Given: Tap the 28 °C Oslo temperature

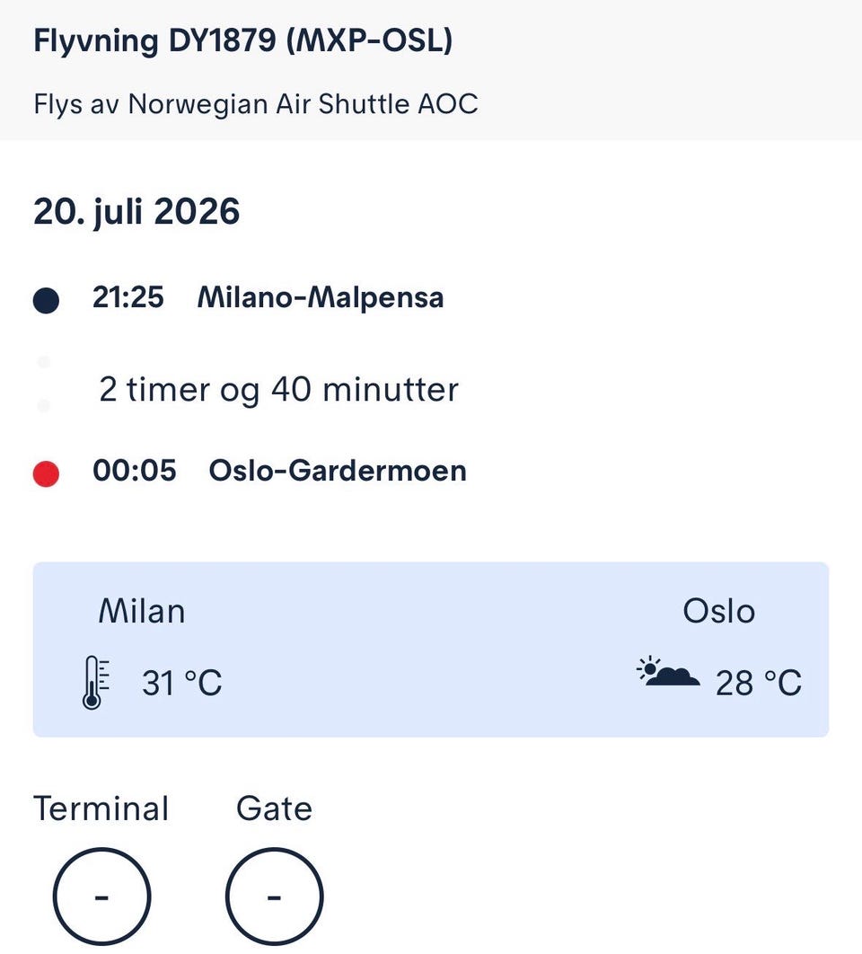Looking at the screenshot, I should [x=759, y=683].
